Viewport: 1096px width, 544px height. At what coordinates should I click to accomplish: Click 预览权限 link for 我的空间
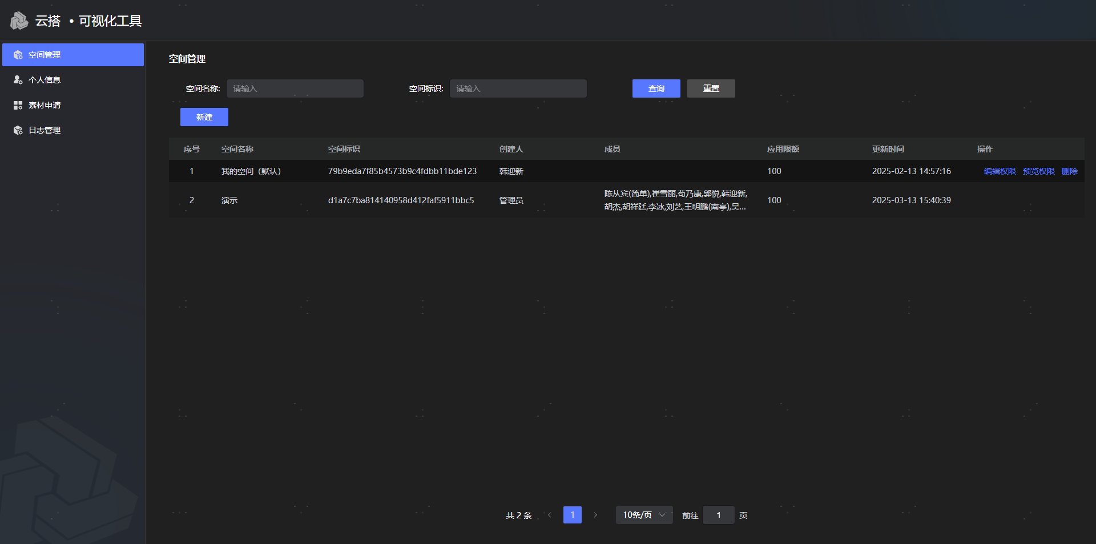pyautogui.click(x=1038, y=171)
